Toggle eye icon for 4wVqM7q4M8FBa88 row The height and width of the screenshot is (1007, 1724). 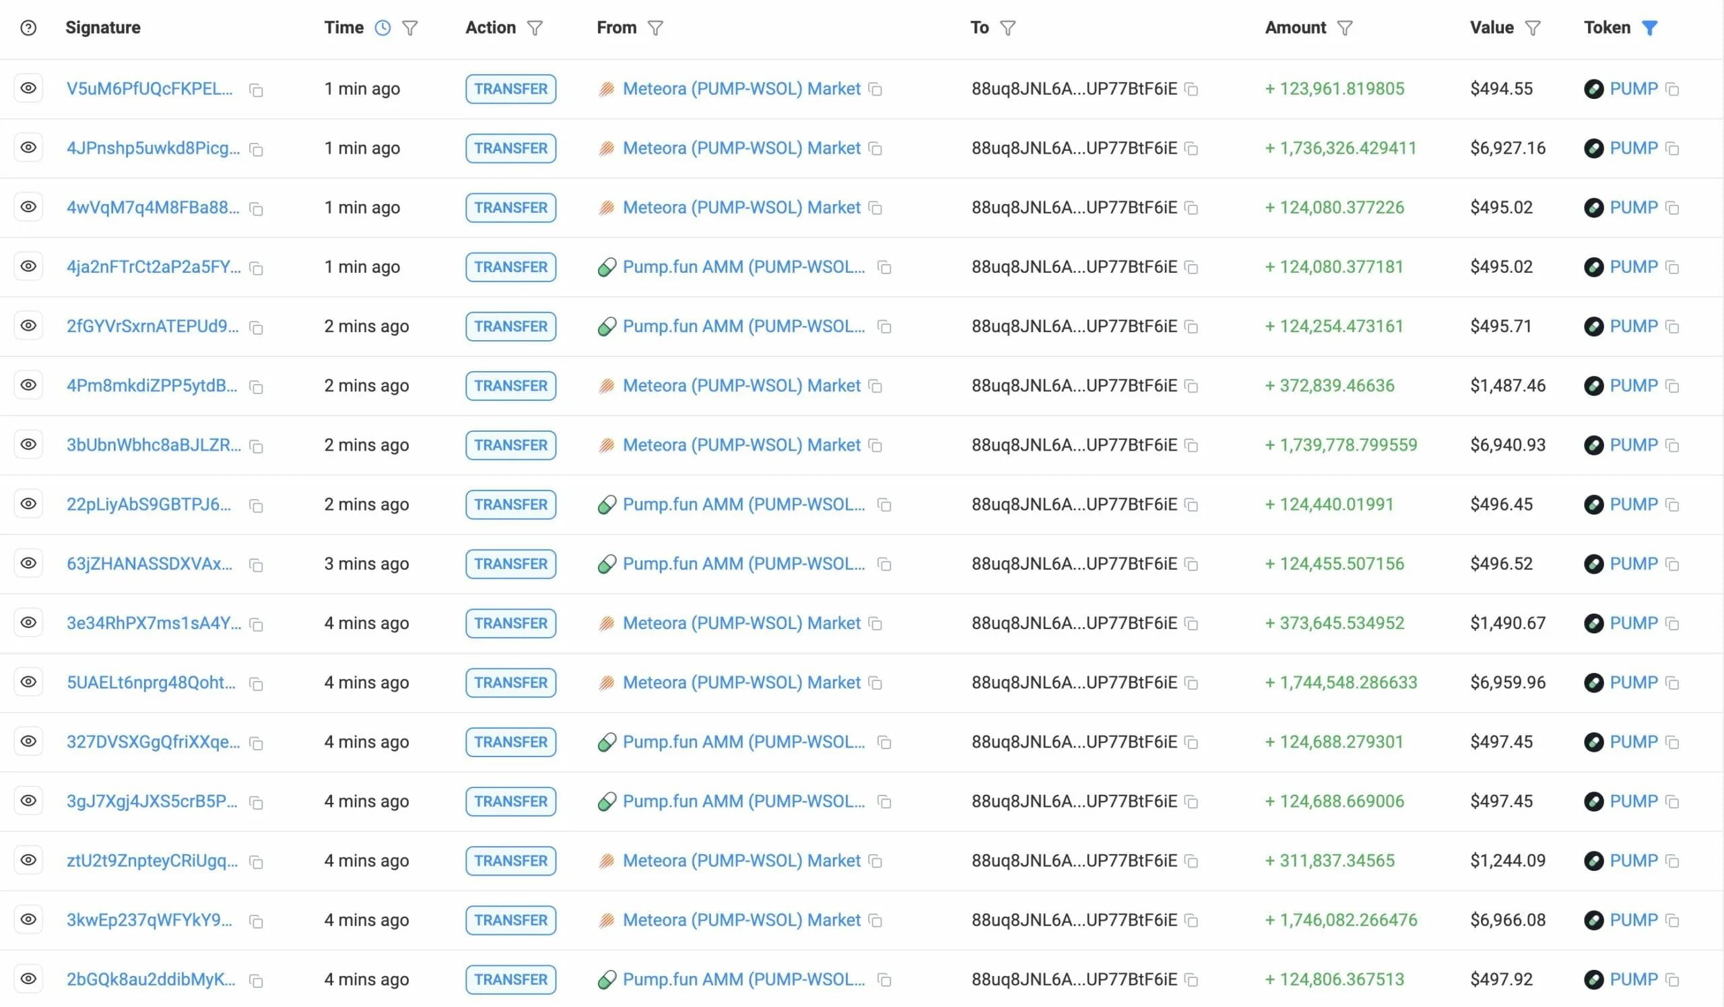(28, 207)
